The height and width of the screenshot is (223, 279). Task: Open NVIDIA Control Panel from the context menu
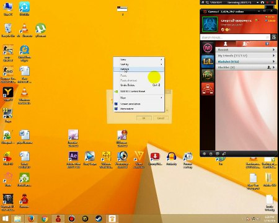[139, 91]
